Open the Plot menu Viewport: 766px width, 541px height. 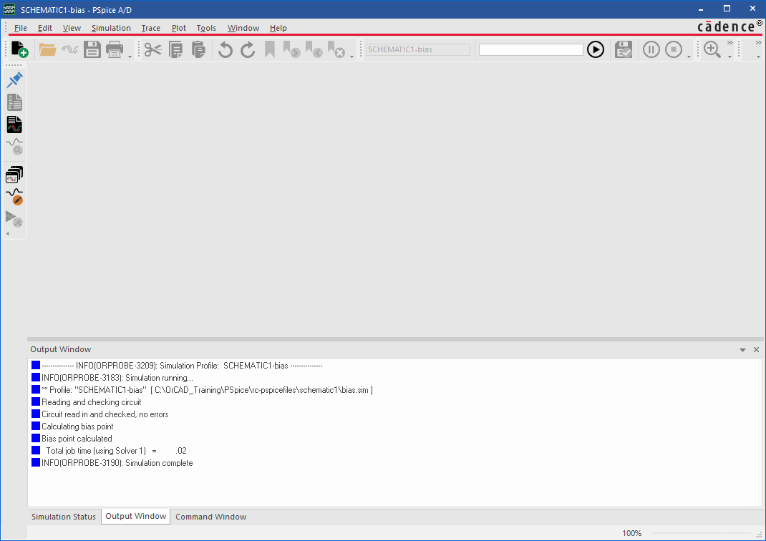(179, 28)
